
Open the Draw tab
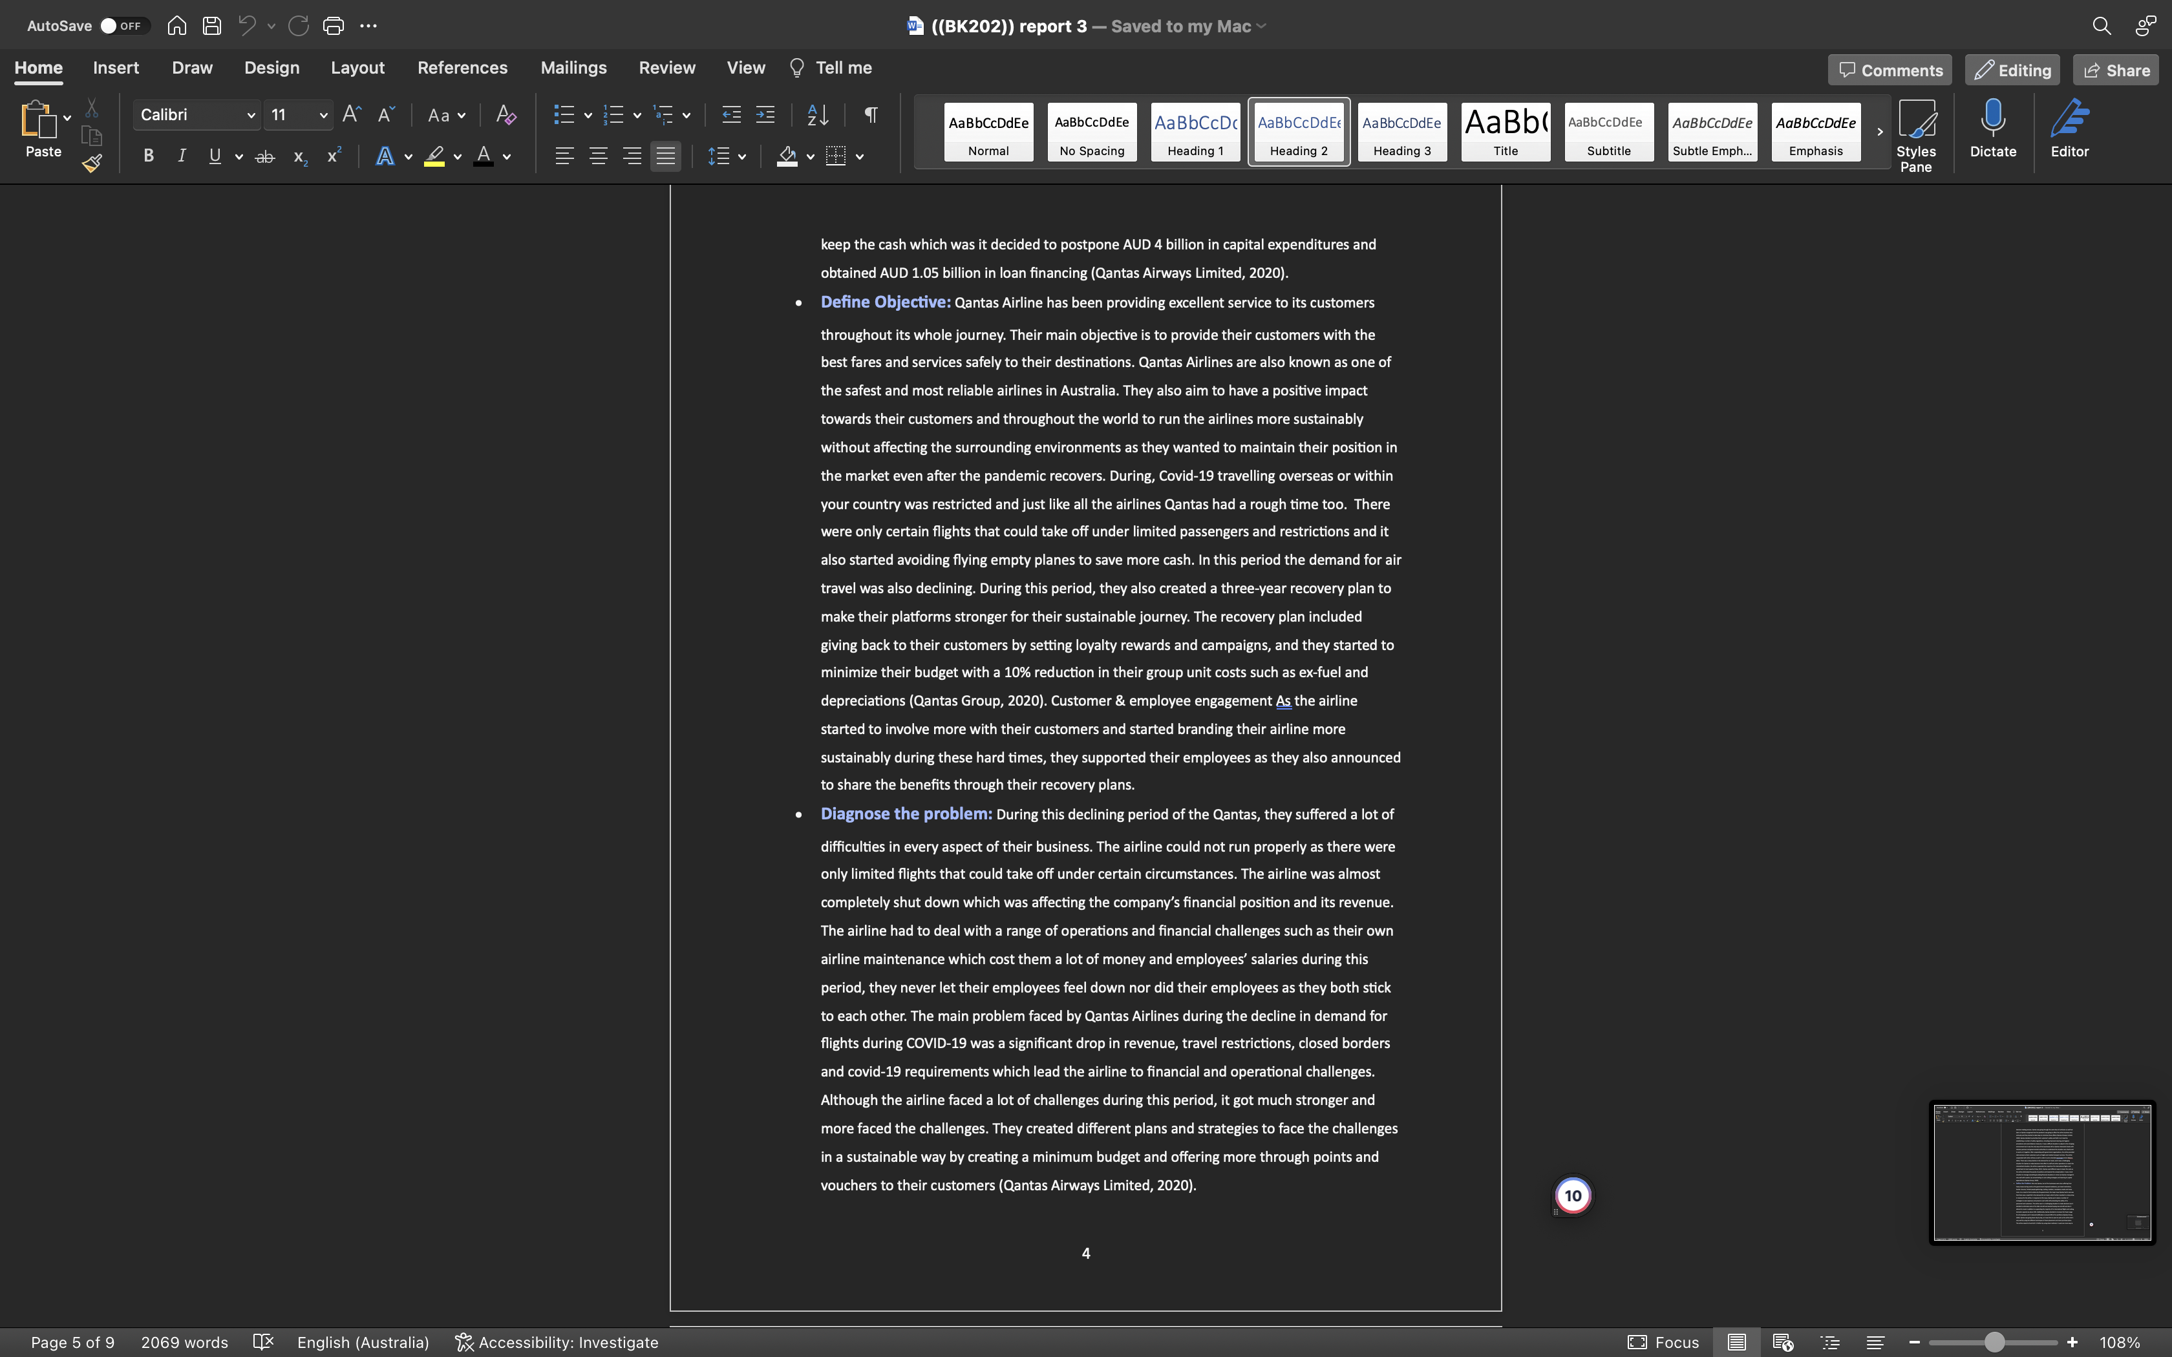(x=192, y=68)
